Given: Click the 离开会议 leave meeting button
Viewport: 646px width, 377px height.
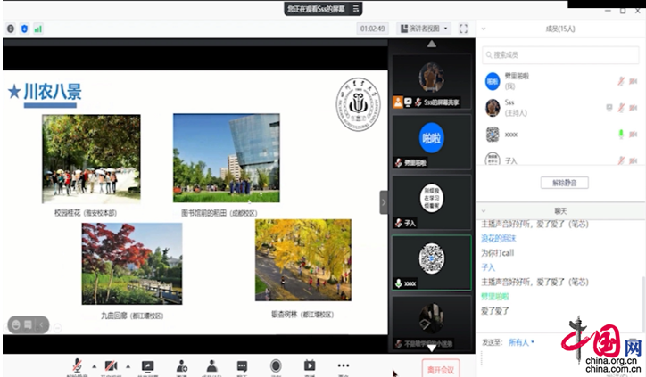Looking at the screenshot, I should (440, 367).
